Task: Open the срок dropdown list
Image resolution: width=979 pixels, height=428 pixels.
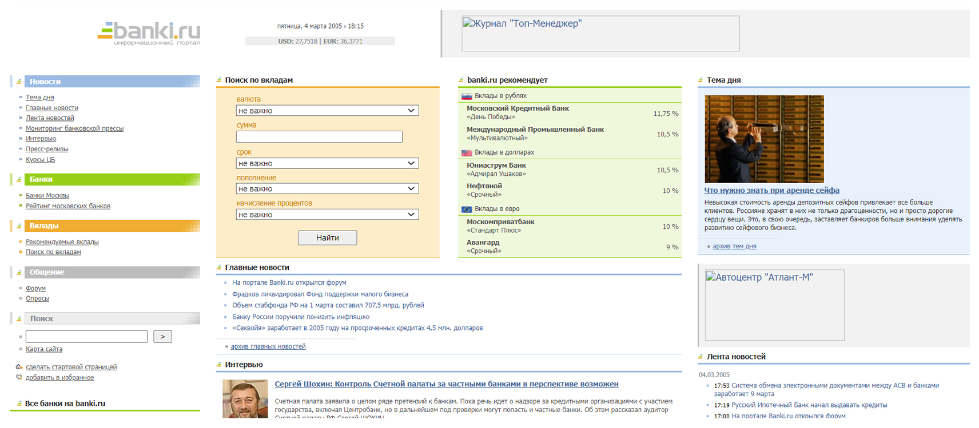Action: (x=327, y=163)
